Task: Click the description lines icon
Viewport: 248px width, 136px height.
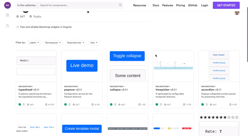Action: click(x=18, y=27)
